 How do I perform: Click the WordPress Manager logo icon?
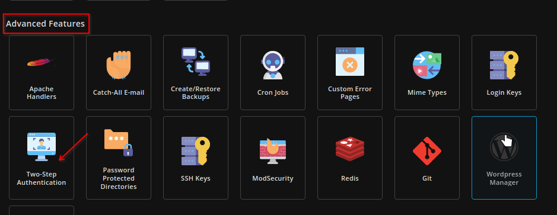point(504,147)
